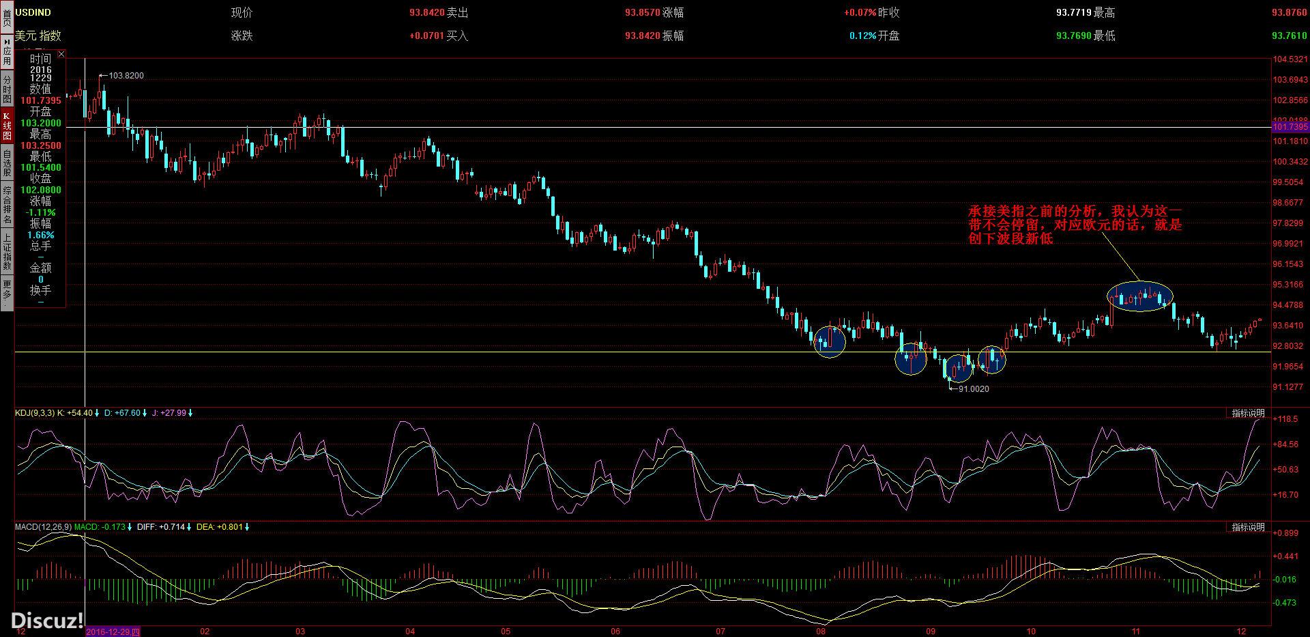
Task: Open KDJ 指标说明 indicator description
Action: [x=1248, y=413]
